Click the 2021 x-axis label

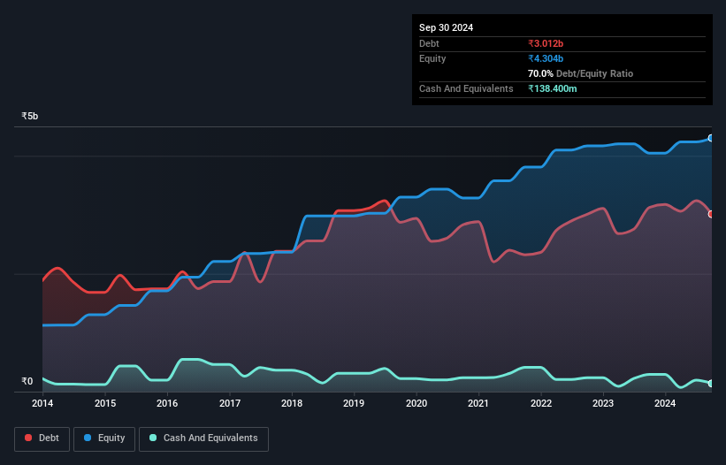click(478, 403)
